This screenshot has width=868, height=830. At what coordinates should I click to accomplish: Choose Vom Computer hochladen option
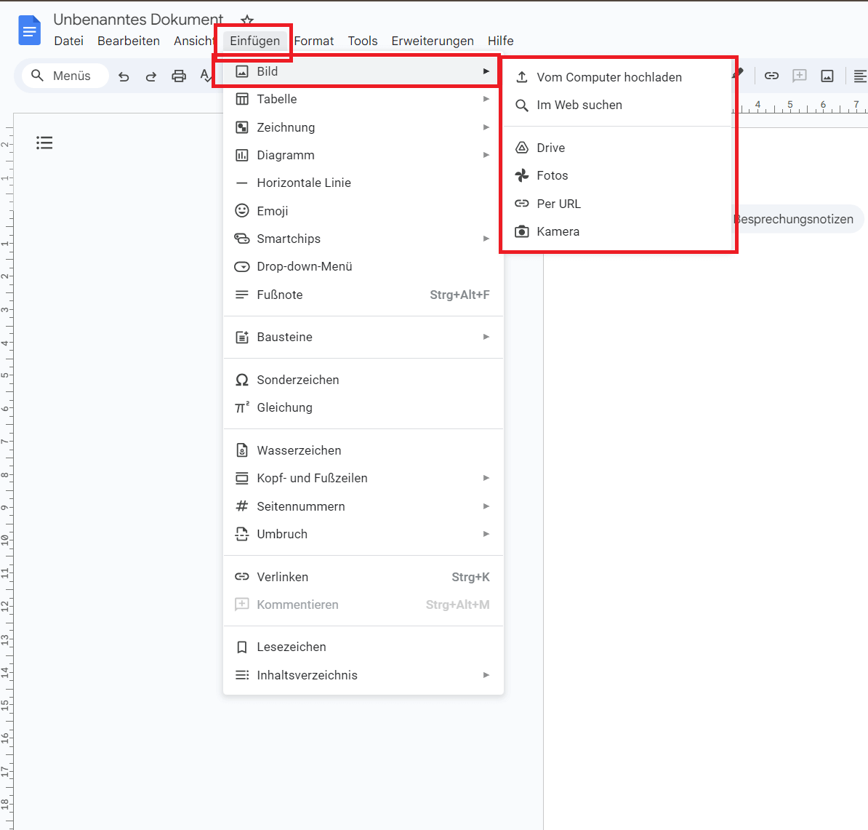(609, 77)
